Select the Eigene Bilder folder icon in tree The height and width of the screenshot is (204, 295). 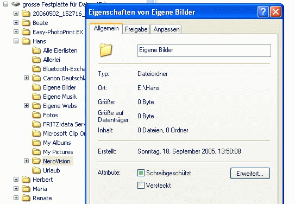click(x=36, y=87)
